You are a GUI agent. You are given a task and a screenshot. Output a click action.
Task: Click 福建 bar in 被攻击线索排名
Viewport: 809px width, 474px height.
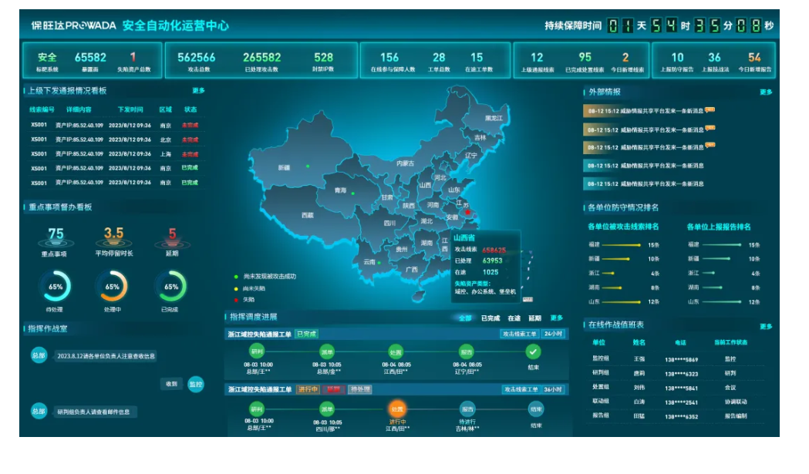point(622,245)
